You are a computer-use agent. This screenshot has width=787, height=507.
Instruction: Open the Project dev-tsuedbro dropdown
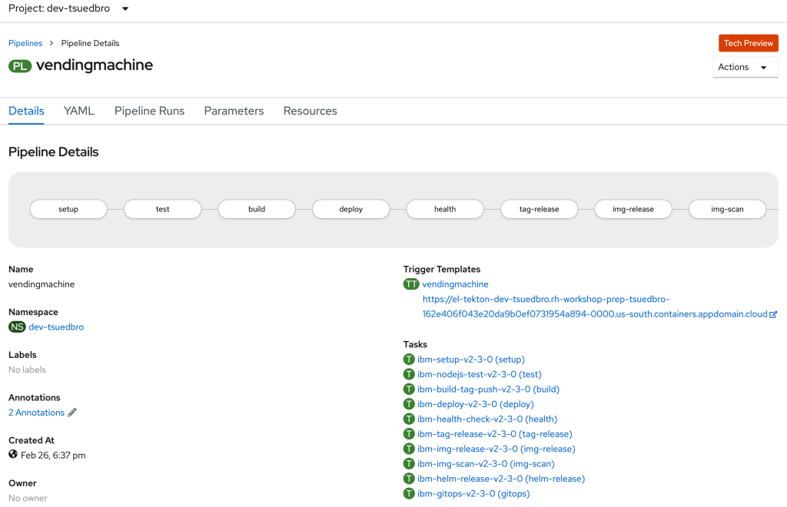coord(68,8)
